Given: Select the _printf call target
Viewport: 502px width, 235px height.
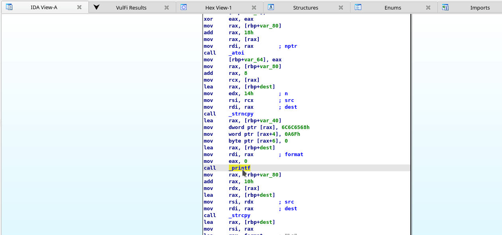Looking at the screenshot, I should pos(240,168).
